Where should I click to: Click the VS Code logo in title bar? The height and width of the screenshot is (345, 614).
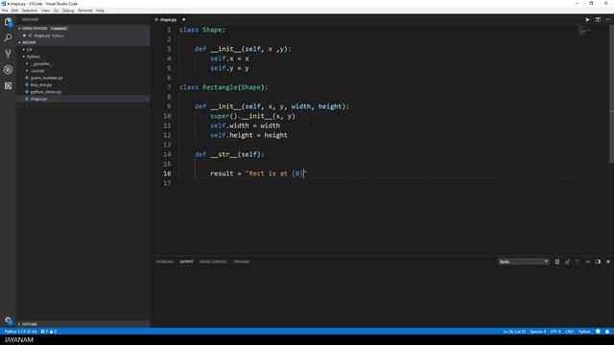(4, 4)
